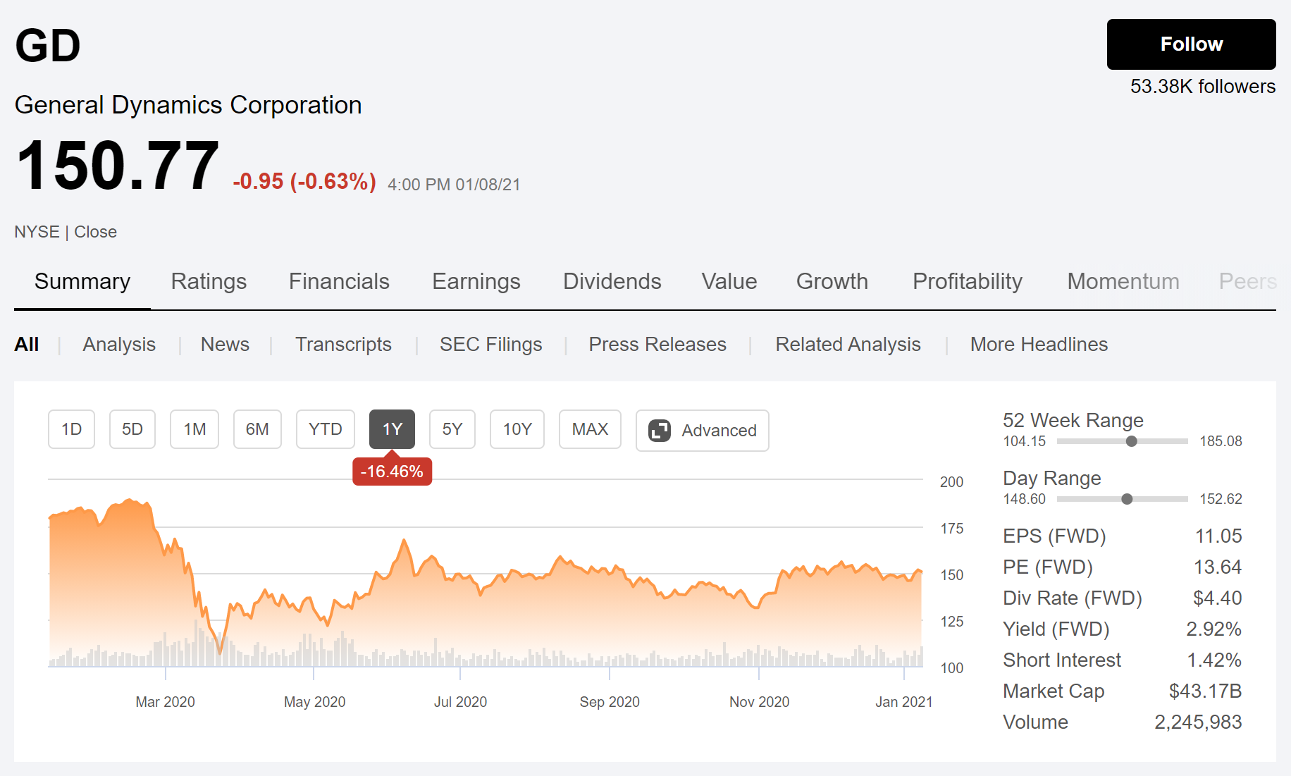
Task: Click the Market Cap value $43.17B
Action: [1205, 691]
